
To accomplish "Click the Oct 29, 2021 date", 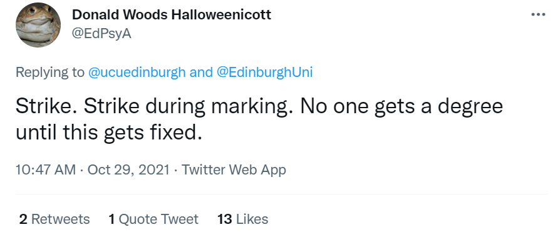I will [x=128, y=170].
